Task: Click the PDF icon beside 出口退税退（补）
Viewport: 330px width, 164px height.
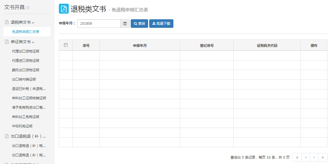Action: coord(7,136)
